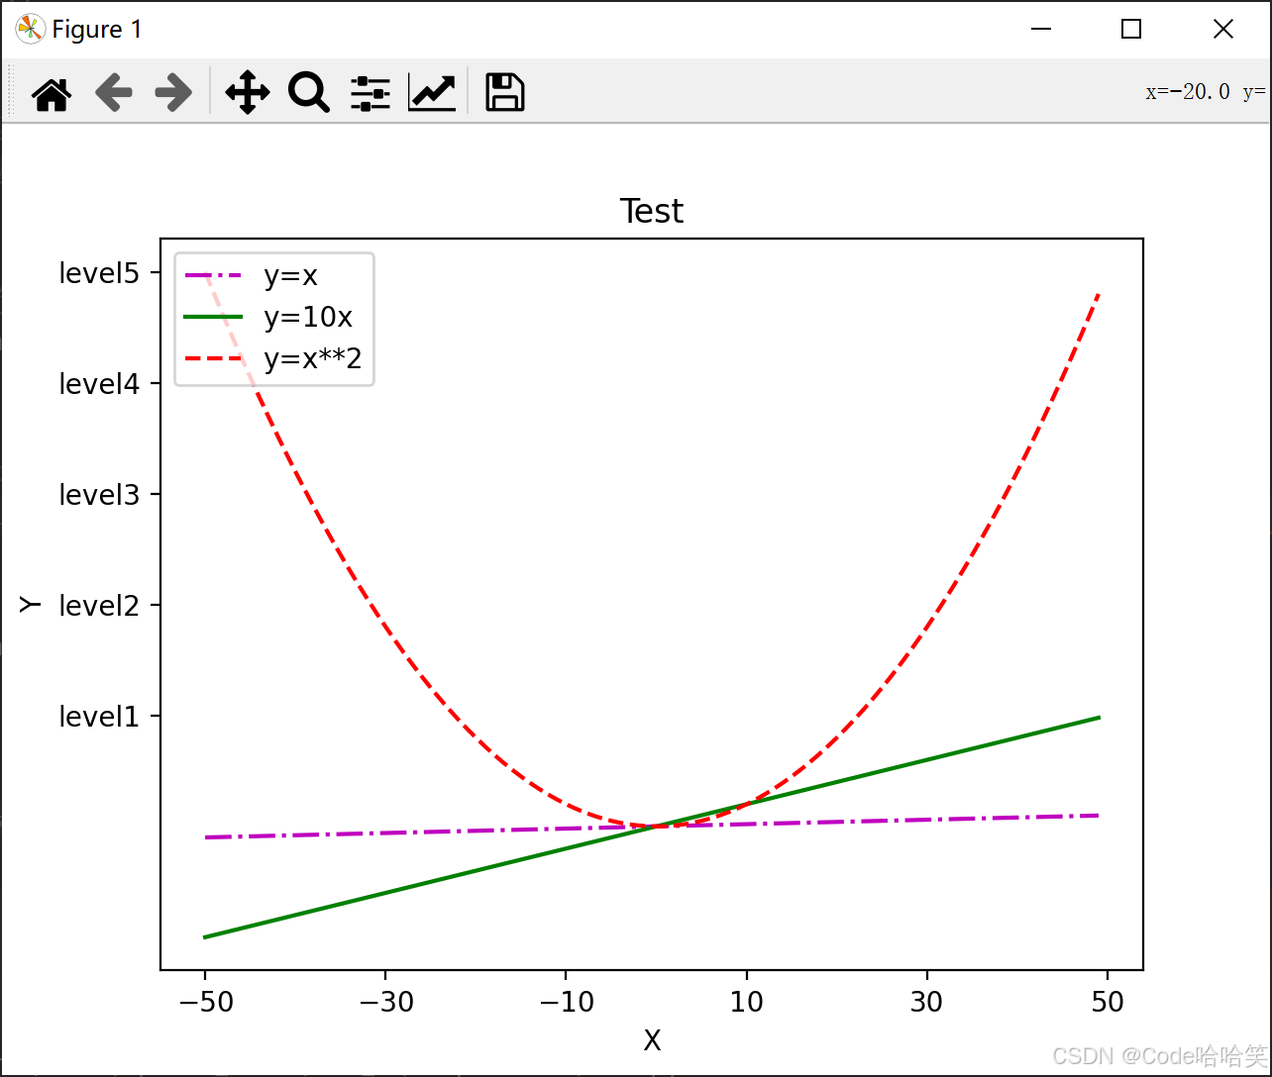This screenshot has height=1077, width=1272.
Task: Go forward to next view arrow
Action: (x=173, y=93)
